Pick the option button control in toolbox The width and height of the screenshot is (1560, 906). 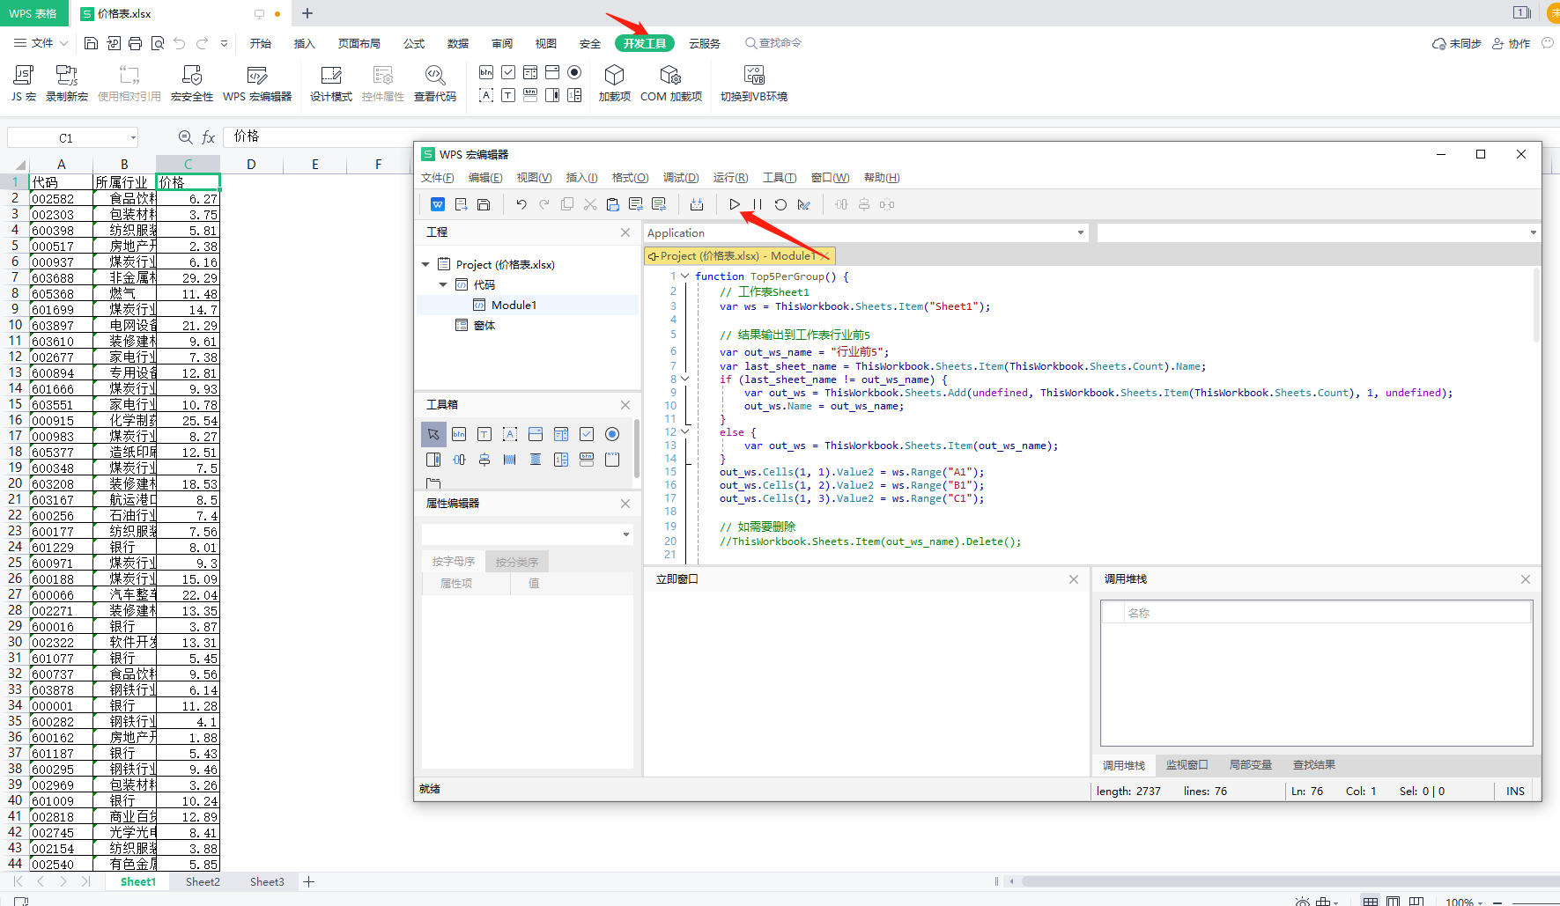click(612, 434)
